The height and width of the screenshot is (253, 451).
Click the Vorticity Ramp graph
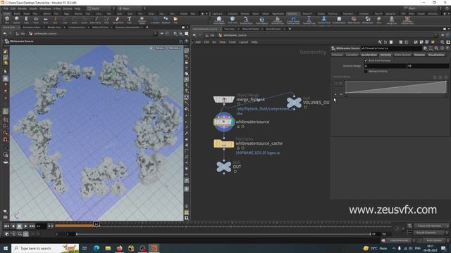pyautogui.click(x=396, y=87)
